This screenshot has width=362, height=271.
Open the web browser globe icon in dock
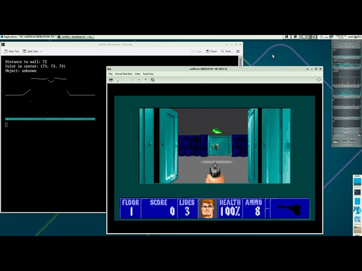pyautogui.click(x=357, y=210)
